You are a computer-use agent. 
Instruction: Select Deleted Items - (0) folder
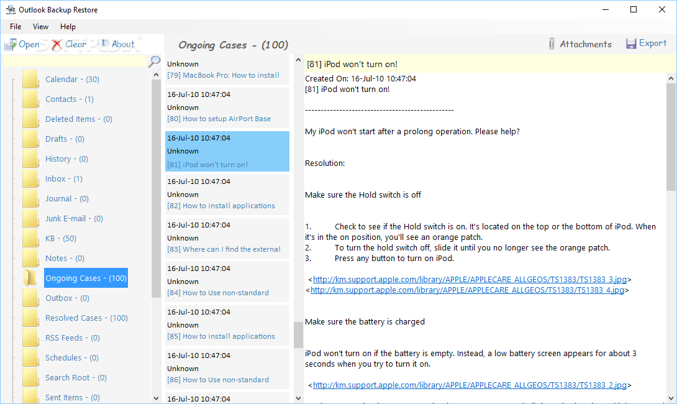click(x=79, y=119)
